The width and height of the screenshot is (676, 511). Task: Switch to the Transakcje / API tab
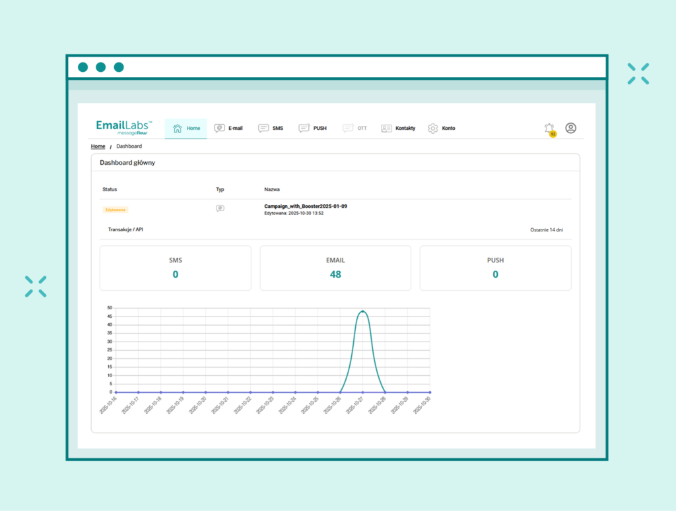pyautogui.click(x=126, y=229)
